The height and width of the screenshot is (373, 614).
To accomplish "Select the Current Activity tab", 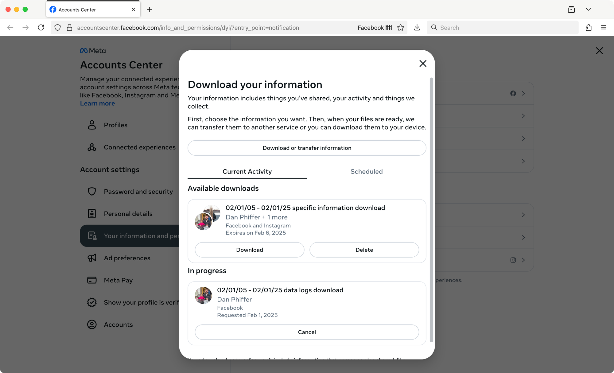I will pos(247,171).
